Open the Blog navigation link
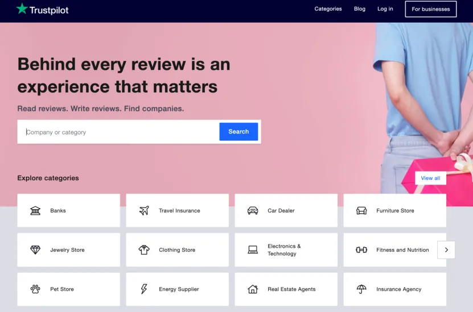The width and height of the screenshot is (473, 312). point(360,9)
